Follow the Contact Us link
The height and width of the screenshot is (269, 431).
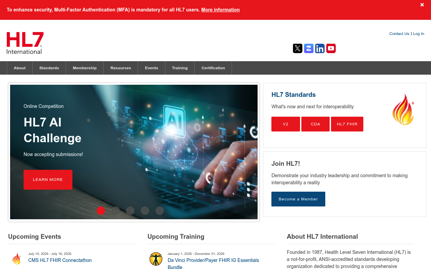pos(399,34)
